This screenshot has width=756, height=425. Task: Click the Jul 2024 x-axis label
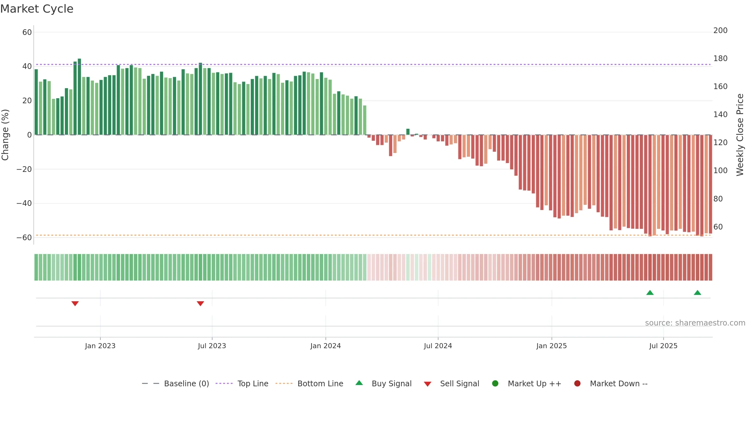point(438,346)
